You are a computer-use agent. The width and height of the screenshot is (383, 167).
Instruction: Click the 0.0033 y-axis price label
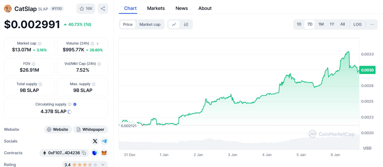tap(367, 54)
